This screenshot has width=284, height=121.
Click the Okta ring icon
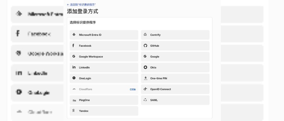pyautogui.click(x=145, y=67)
